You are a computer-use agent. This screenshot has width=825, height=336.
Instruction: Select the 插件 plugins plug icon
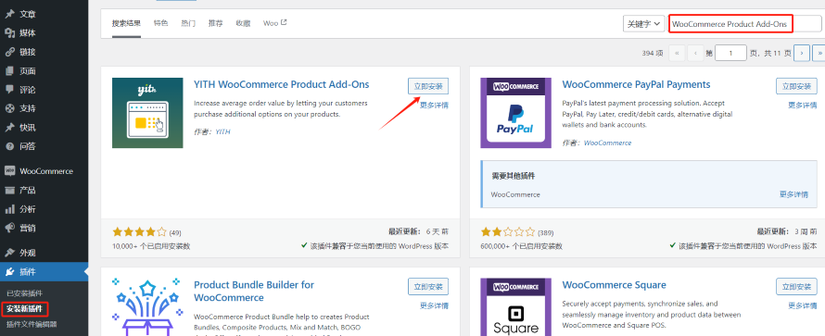coord(9,271)
